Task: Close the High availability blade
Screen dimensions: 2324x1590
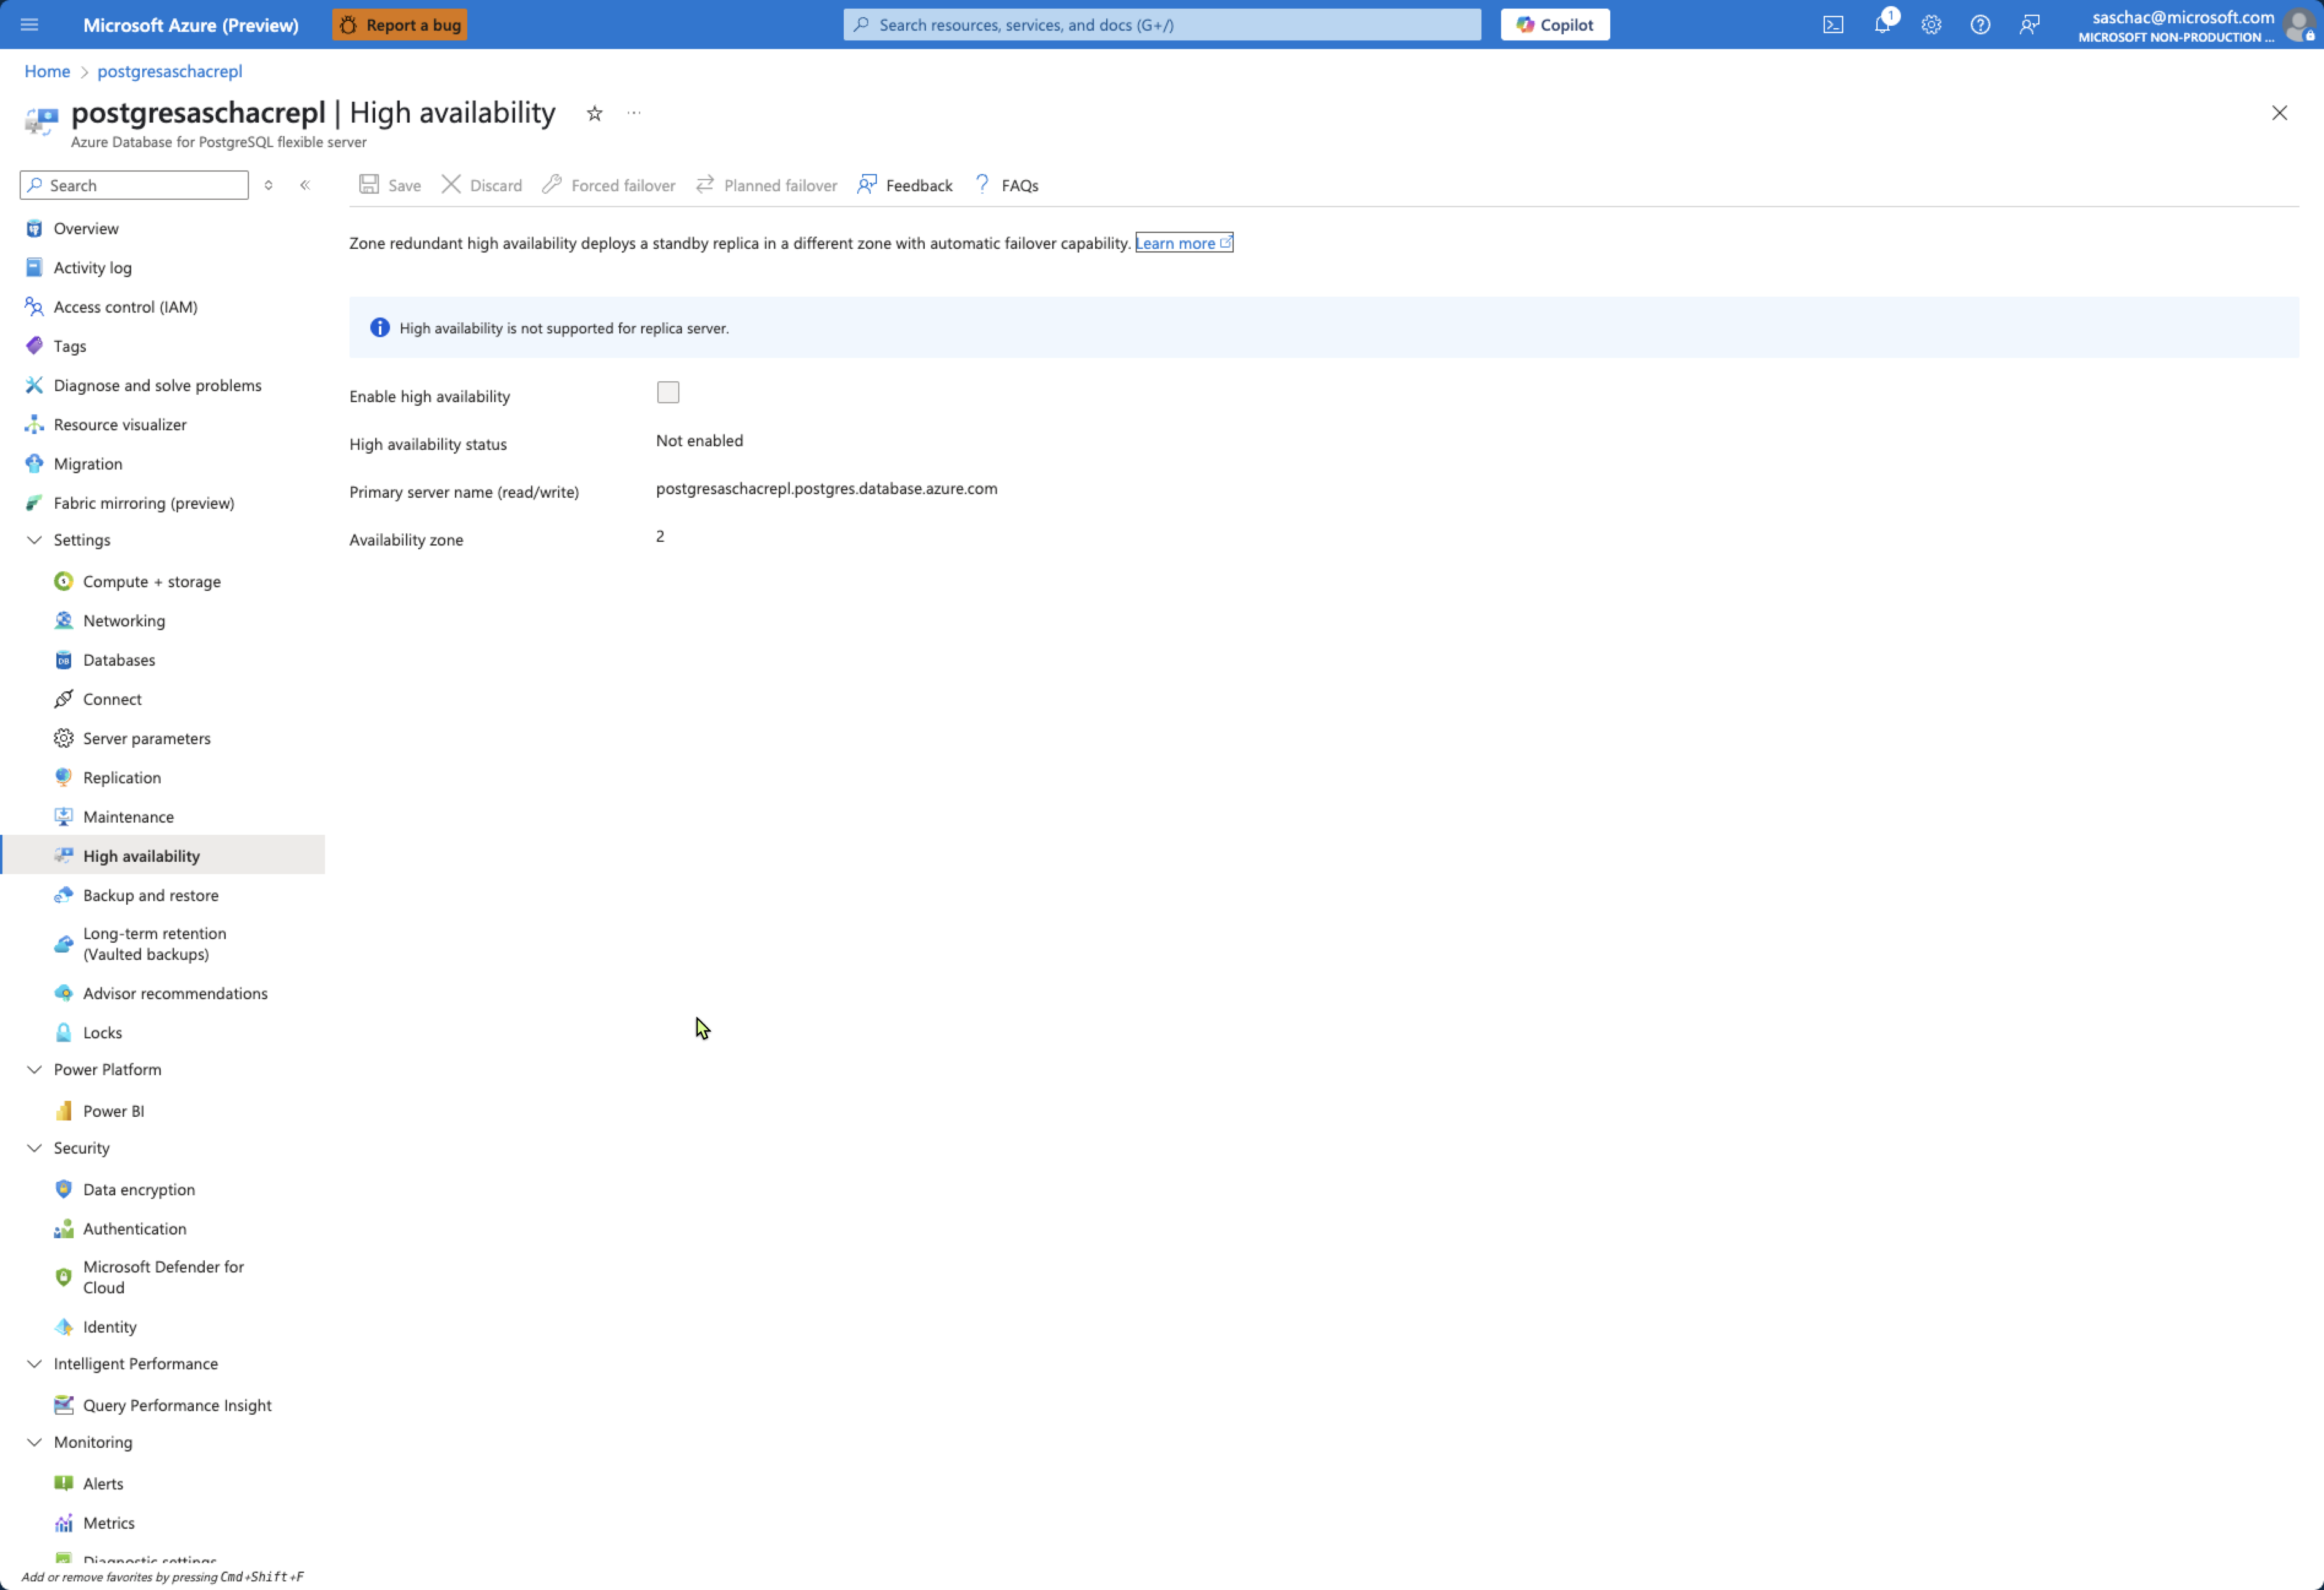Action: tap(2279, 113)
